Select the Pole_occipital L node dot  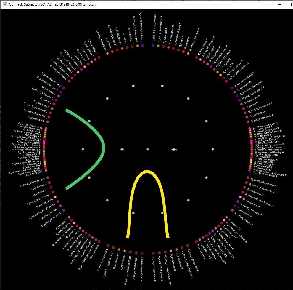(99, 241)
